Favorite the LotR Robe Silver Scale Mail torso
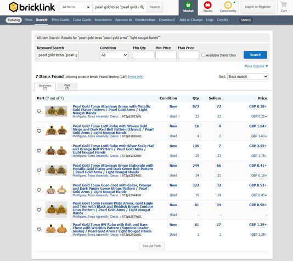293x261 pixels. pos(39,151)
